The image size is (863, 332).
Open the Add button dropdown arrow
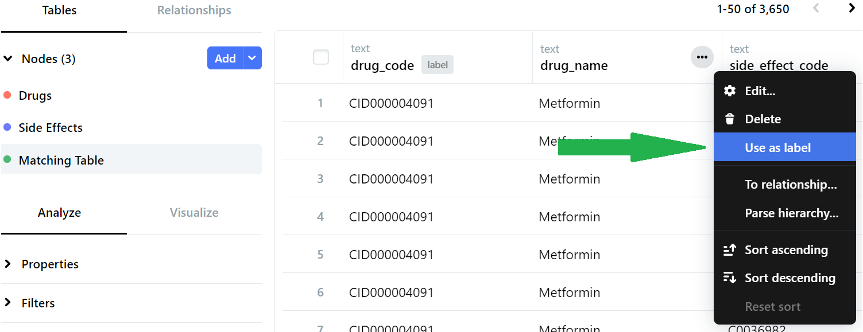(253, 58)
